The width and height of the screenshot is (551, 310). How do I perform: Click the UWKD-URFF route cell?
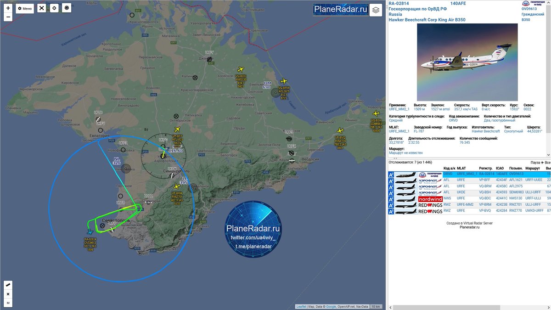(534, 211)
